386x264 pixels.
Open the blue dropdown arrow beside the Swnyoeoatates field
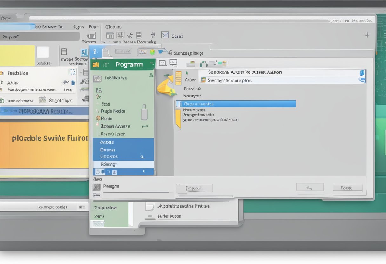click(362, 81)
